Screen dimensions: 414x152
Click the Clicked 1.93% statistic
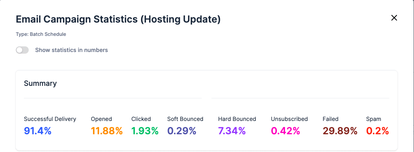(x=145, y=131)
